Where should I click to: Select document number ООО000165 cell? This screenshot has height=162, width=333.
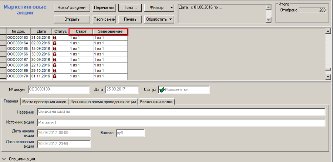[18, 48]
